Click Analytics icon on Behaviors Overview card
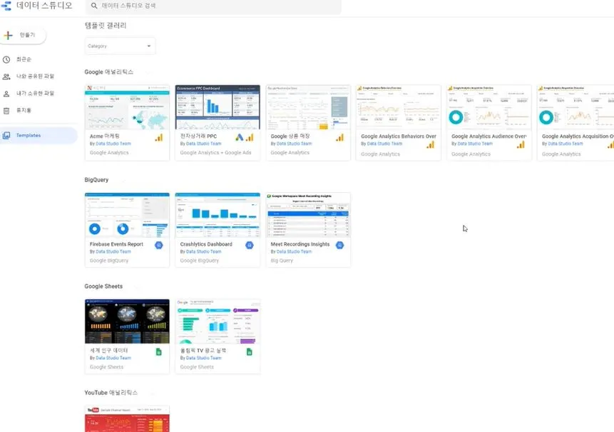This screenshot has height=432, width=614. 430,145
